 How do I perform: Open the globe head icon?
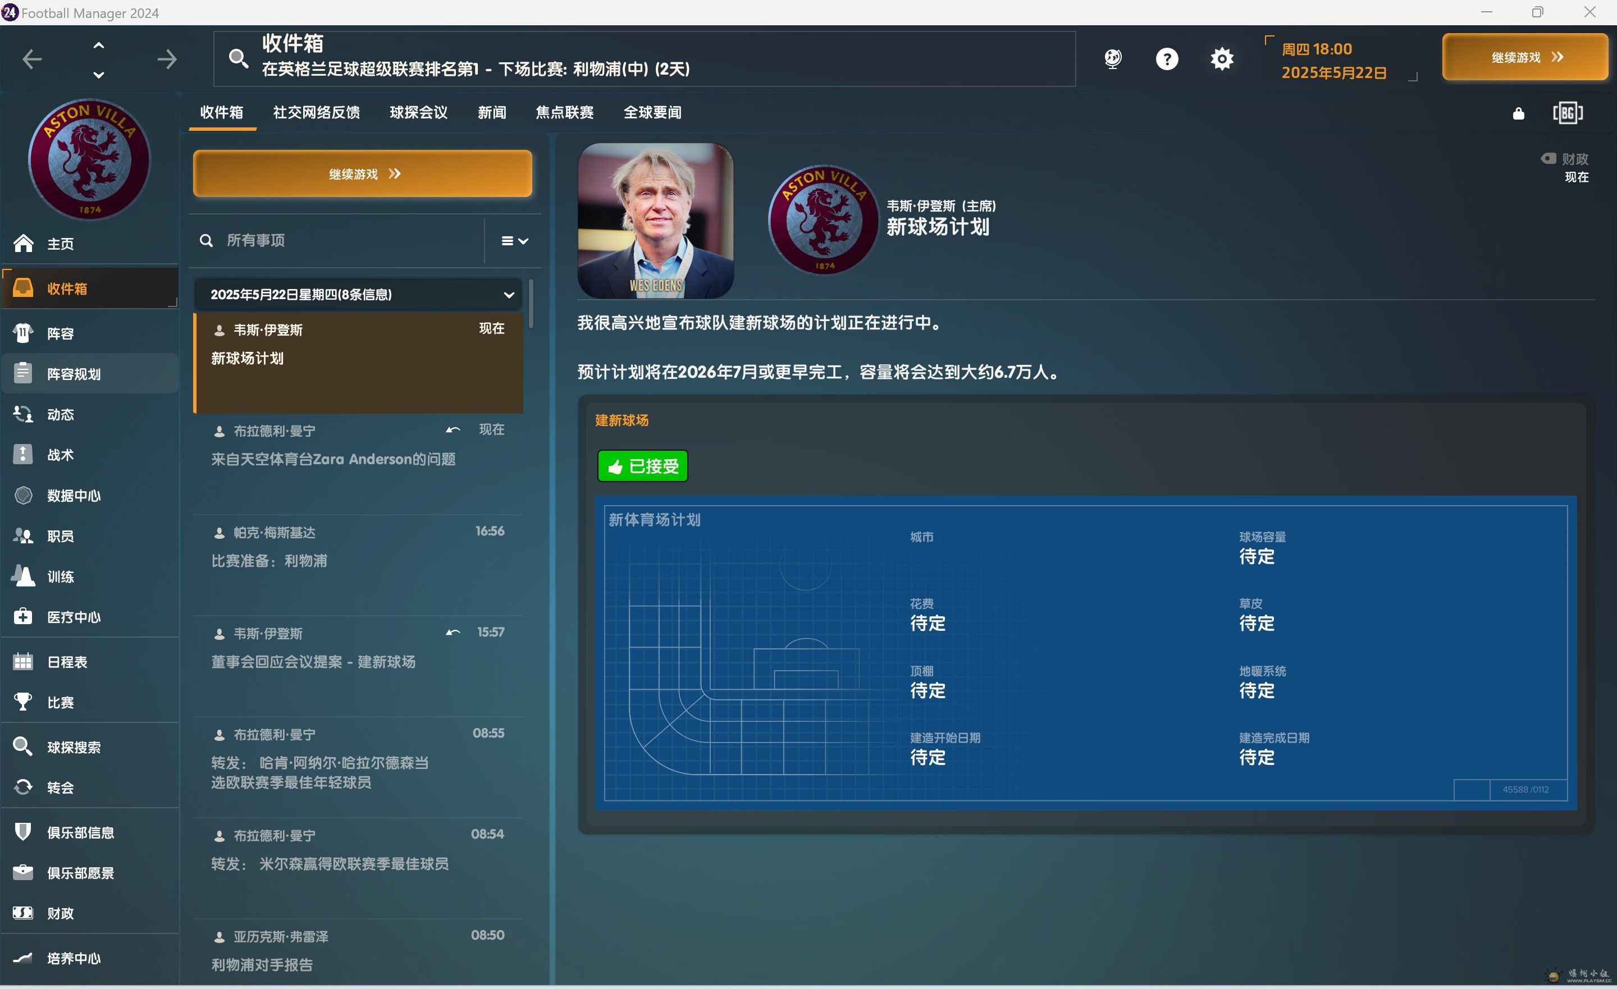[1112, 59]
